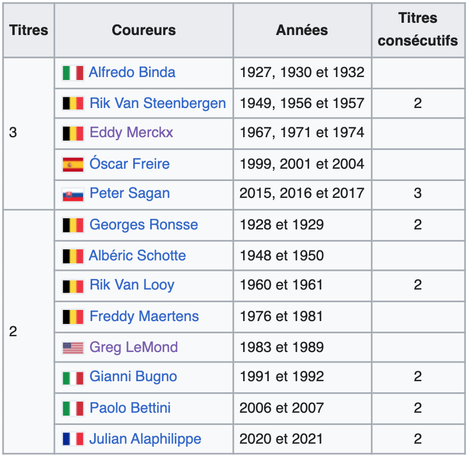Click the Coureurs column header
This screenshot has width=471, height=460.
pos(144,30)
